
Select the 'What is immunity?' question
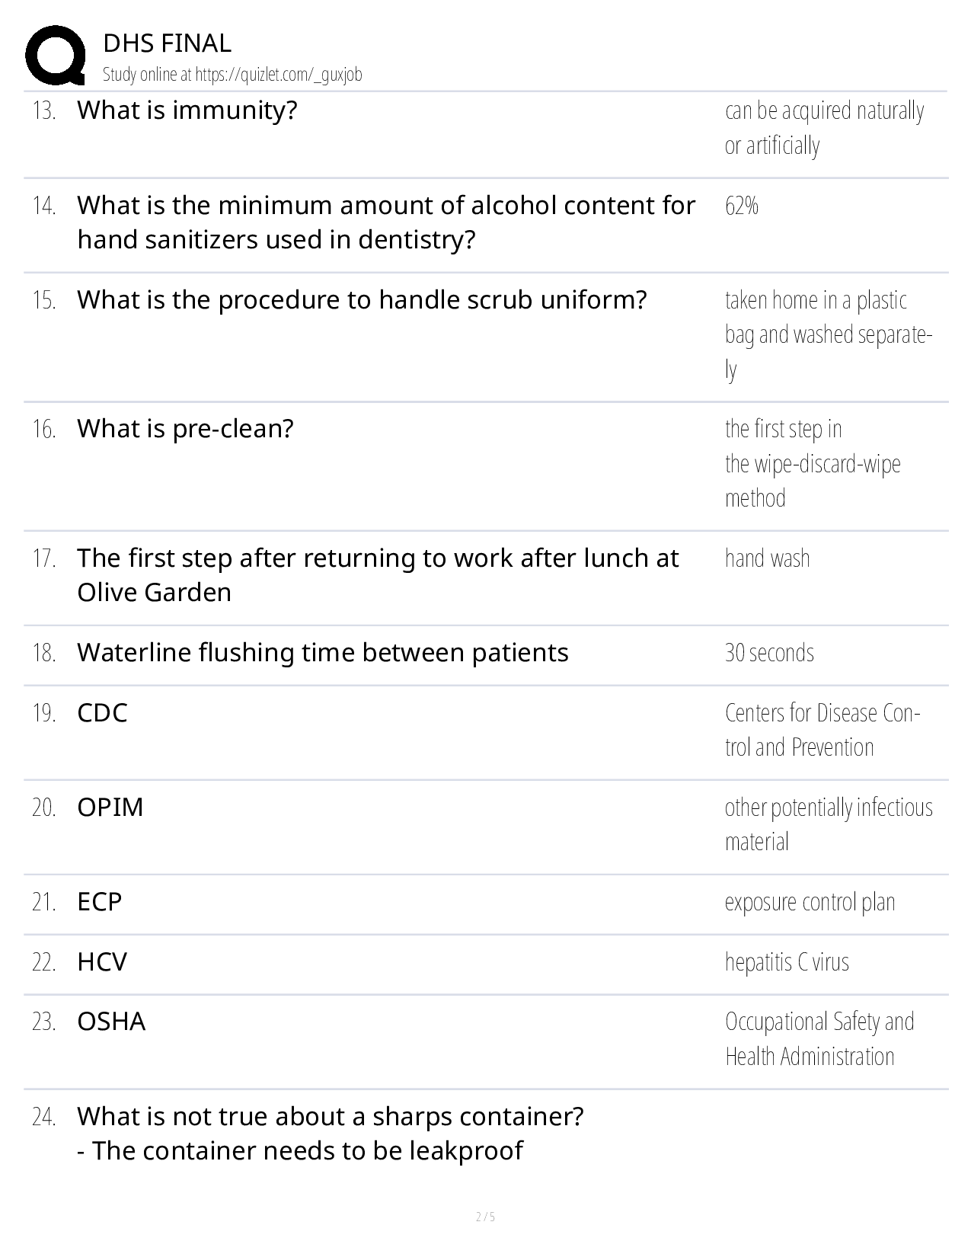(187, 110)
